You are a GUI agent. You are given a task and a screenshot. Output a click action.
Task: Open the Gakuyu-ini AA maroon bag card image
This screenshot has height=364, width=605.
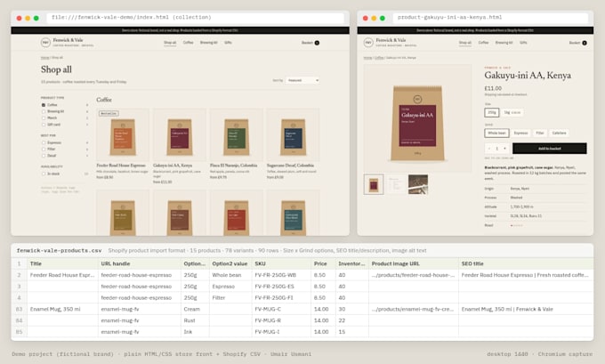click(x=180, y=134)
